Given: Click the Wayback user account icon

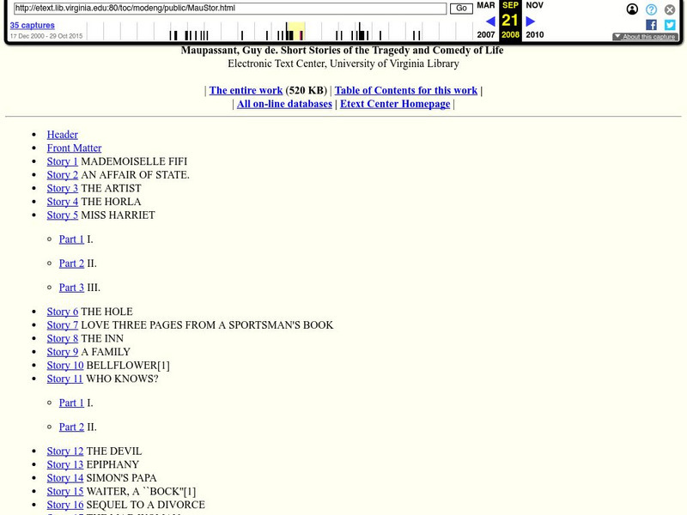Looking at the screenshot, I should tap(632, 9).
